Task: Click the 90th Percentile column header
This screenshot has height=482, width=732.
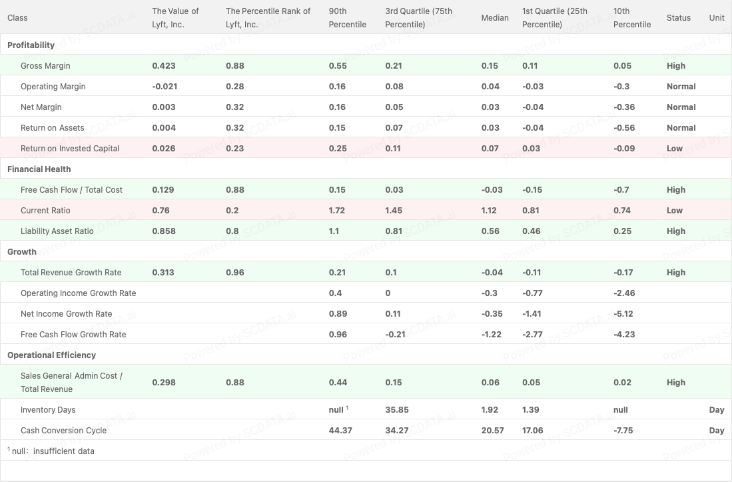Action: [x=347, y=17]
